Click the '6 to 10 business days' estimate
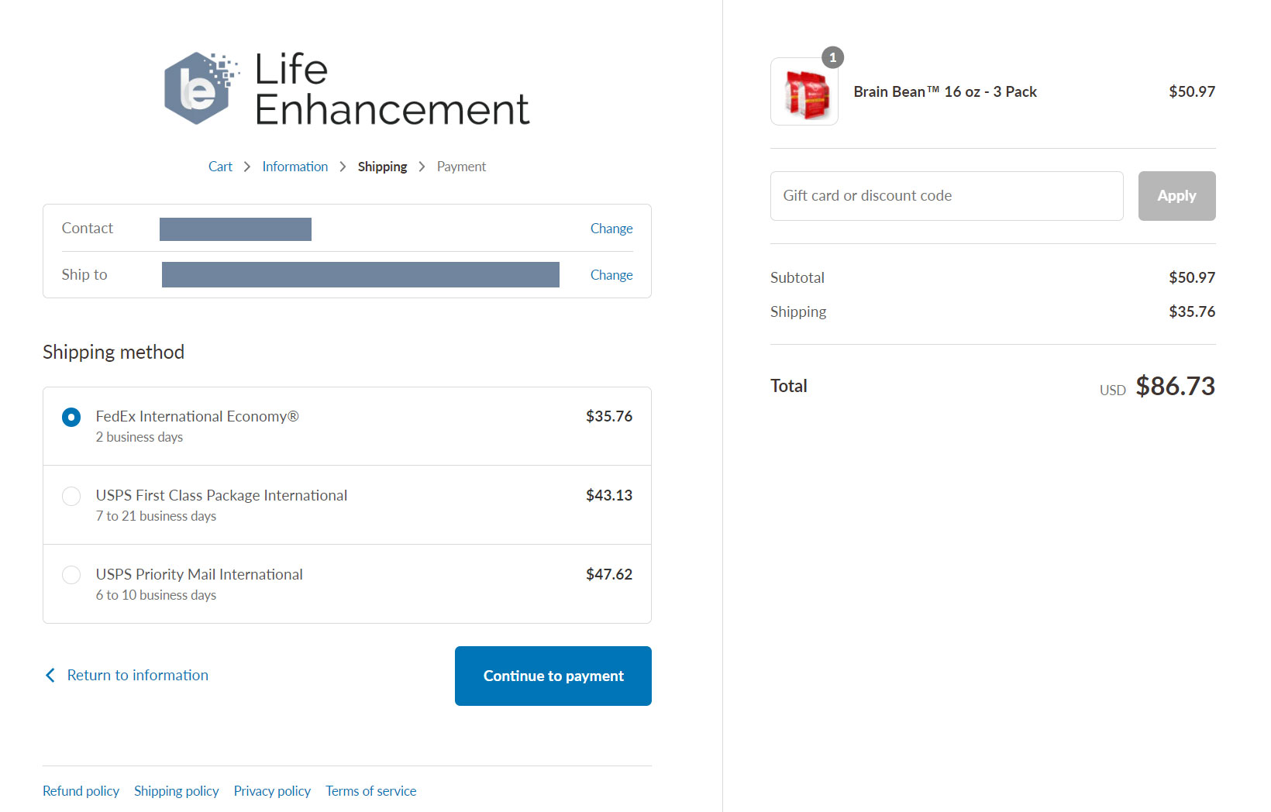This screenshot has width=1271, height=812. tap(156, 595)
